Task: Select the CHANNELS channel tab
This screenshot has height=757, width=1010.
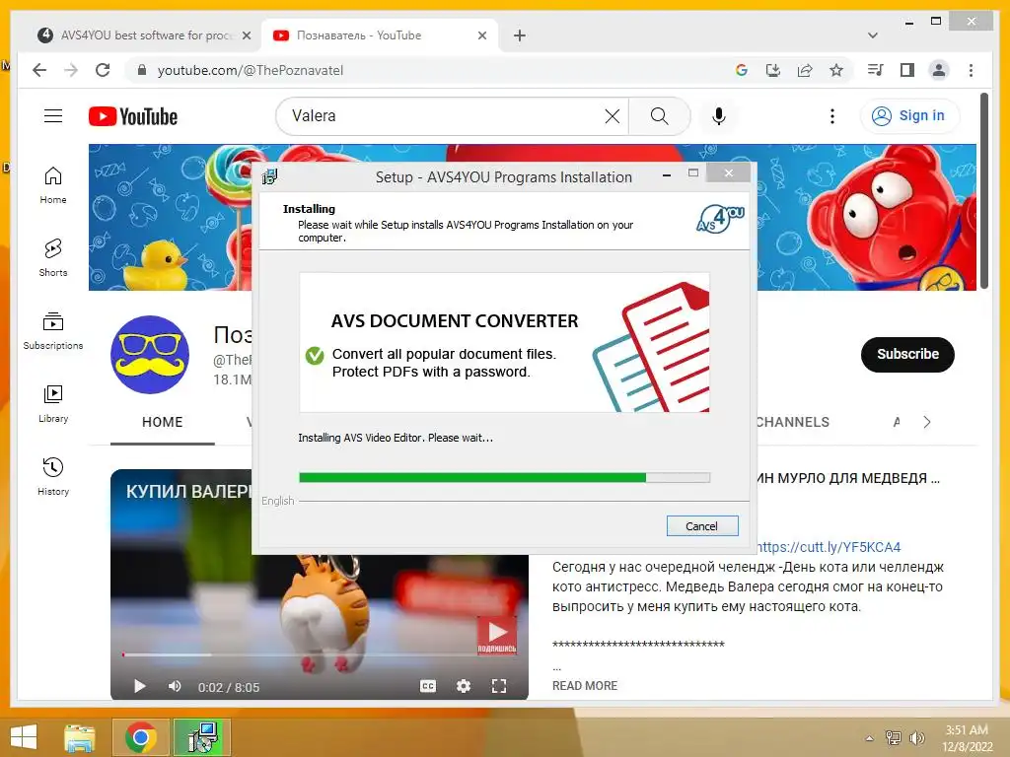Action: click(792, 422)
